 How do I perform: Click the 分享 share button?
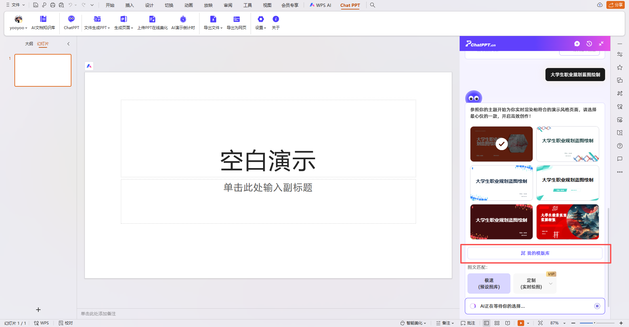coord(616,5)
